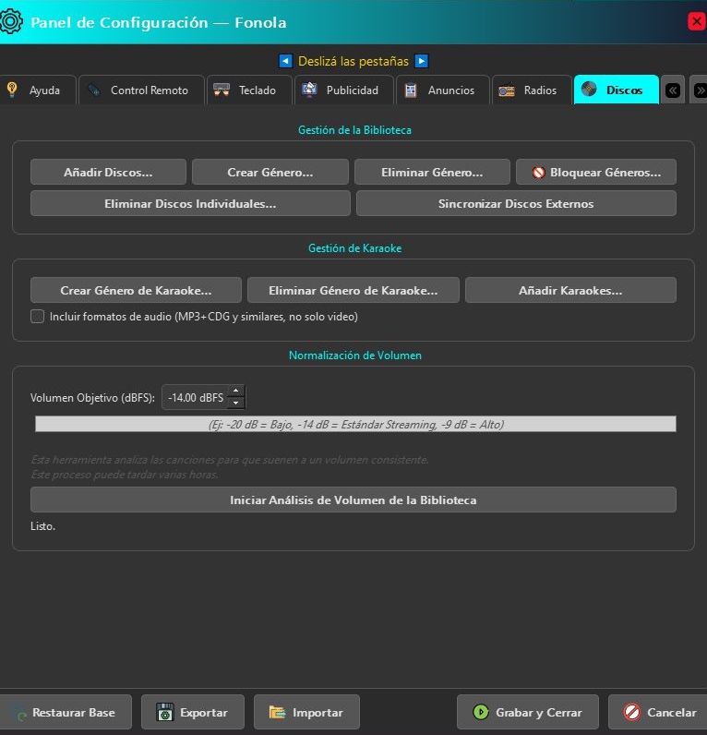This screenshot has width=707, height=735.
Task: Click Añadir Karaokes... button
Action: [x=570, y=290]
